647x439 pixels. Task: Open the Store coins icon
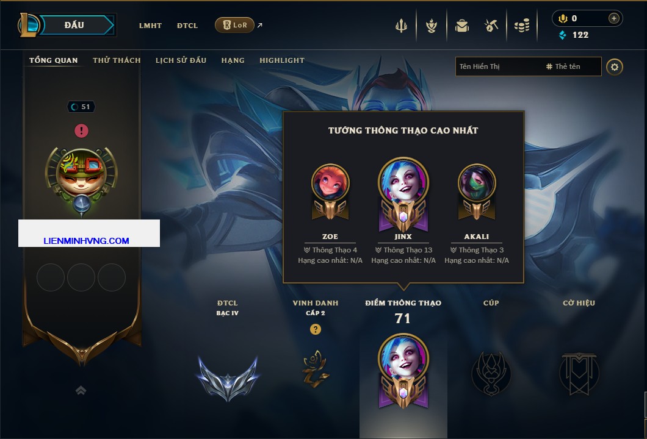[x=522, y=26]
